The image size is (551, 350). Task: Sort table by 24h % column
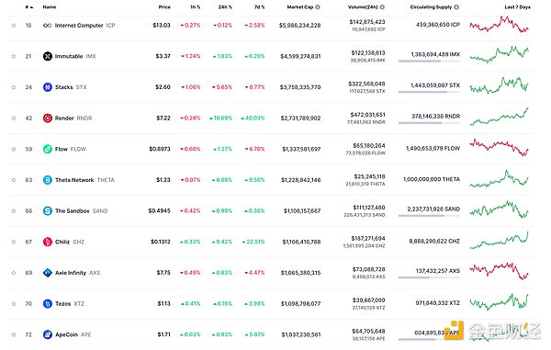point(225,7)
